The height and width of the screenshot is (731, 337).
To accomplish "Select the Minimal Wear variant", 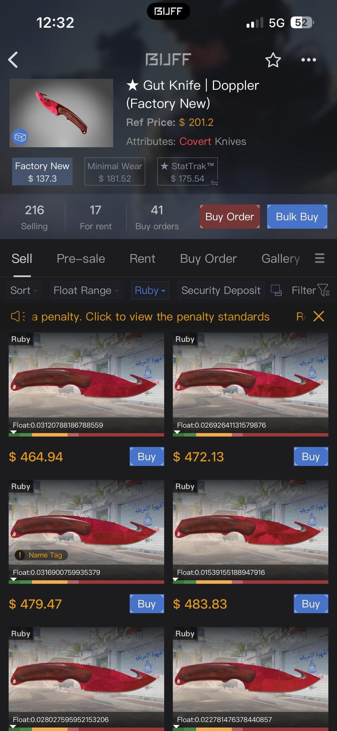I will [x=115, y=171].
